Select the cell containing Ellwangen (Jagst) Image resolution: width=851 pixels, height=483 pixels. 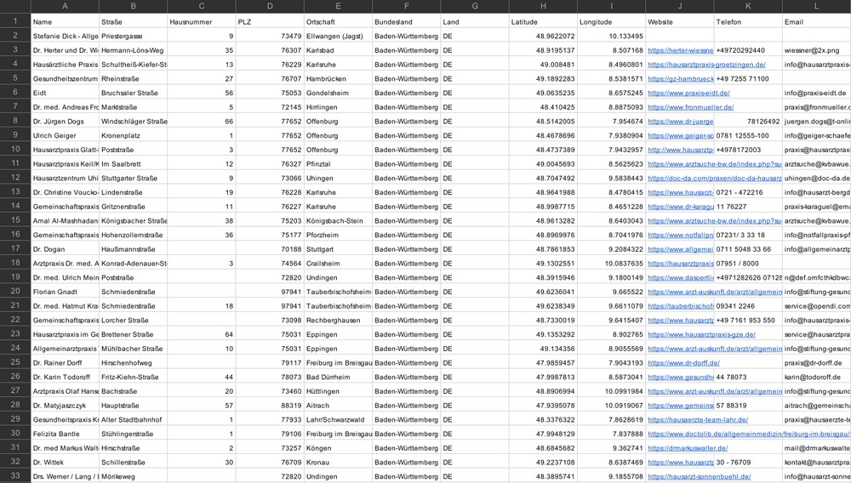tap(338, 36)
